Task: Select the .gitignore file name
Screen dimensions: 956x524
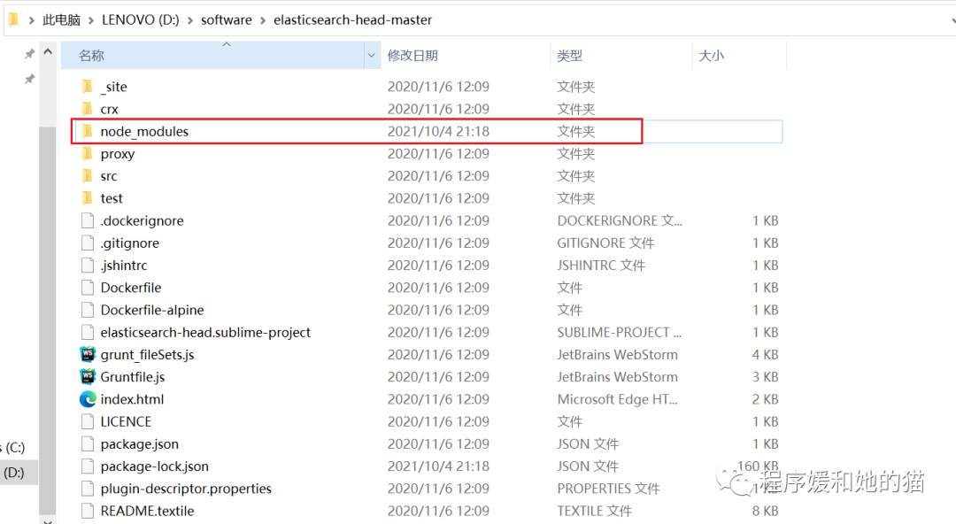Action: (130, 243)
